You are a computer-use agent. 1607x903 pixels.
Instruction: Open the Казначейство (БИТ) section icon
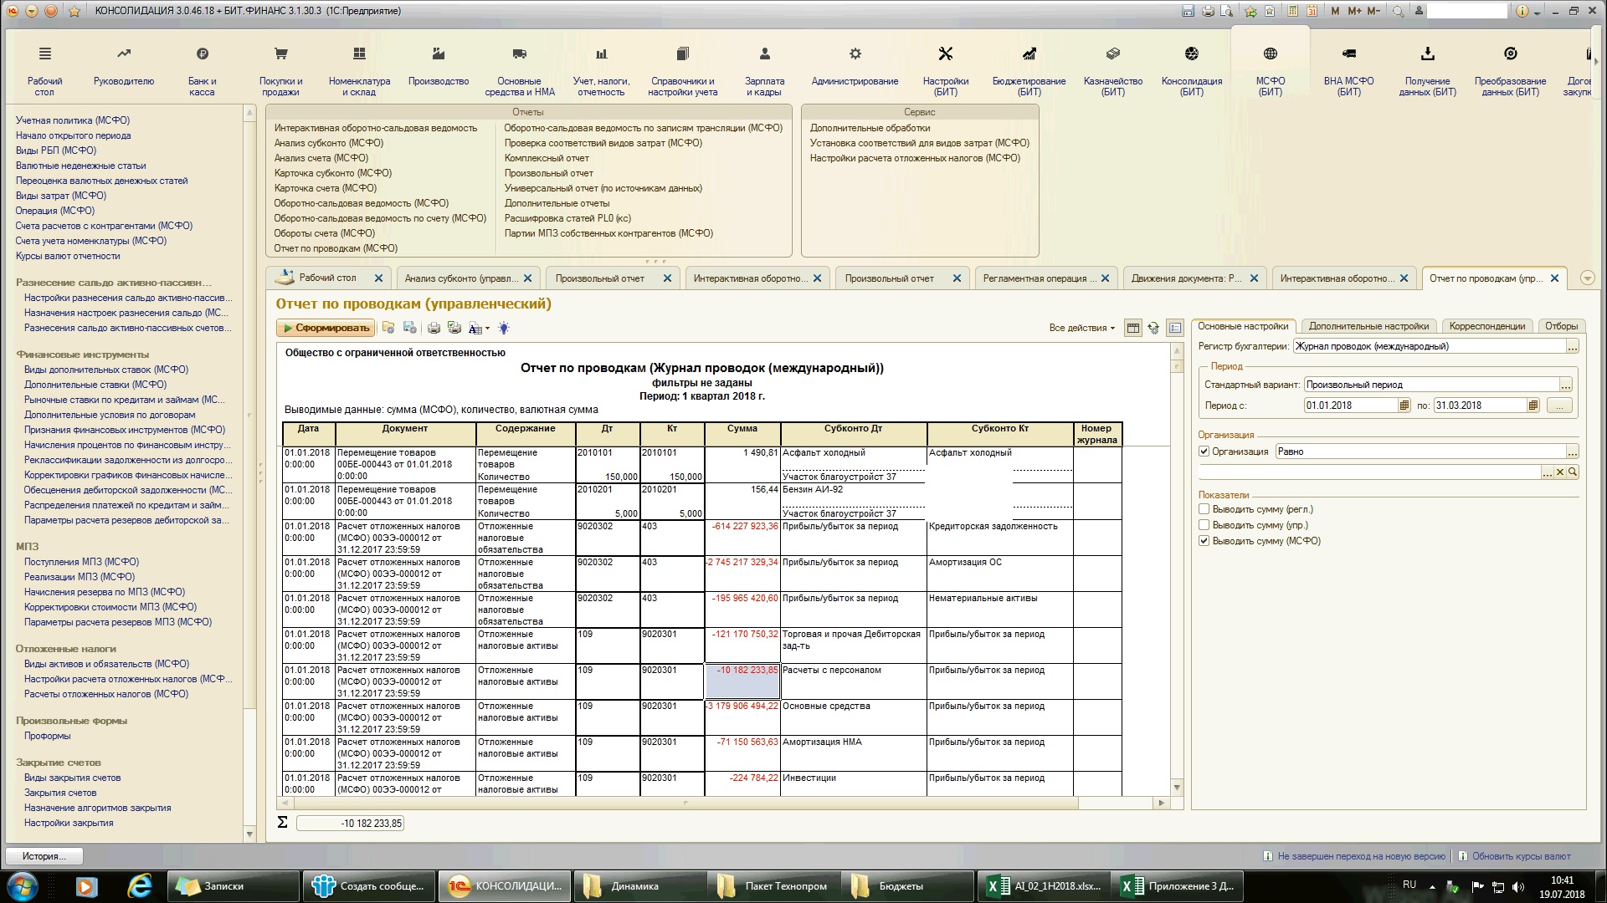[x=1112, y=54]
